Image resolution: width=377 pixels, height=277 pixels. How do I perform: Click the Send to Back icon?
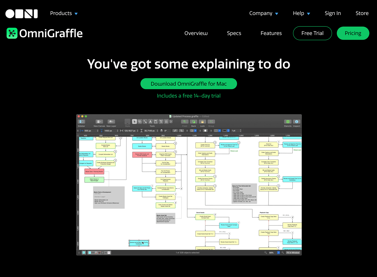coord(194,122)
